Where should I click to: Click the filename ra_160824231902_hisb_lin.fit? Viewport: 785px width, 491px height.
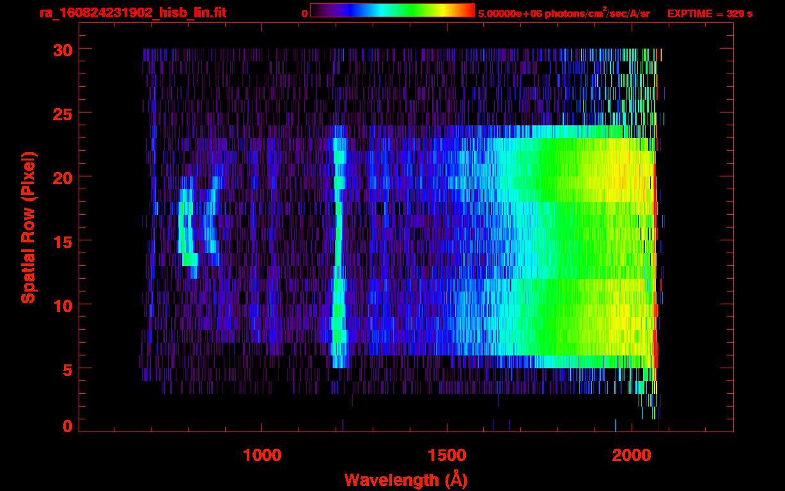pyautogui.click(x=132, y=13)
